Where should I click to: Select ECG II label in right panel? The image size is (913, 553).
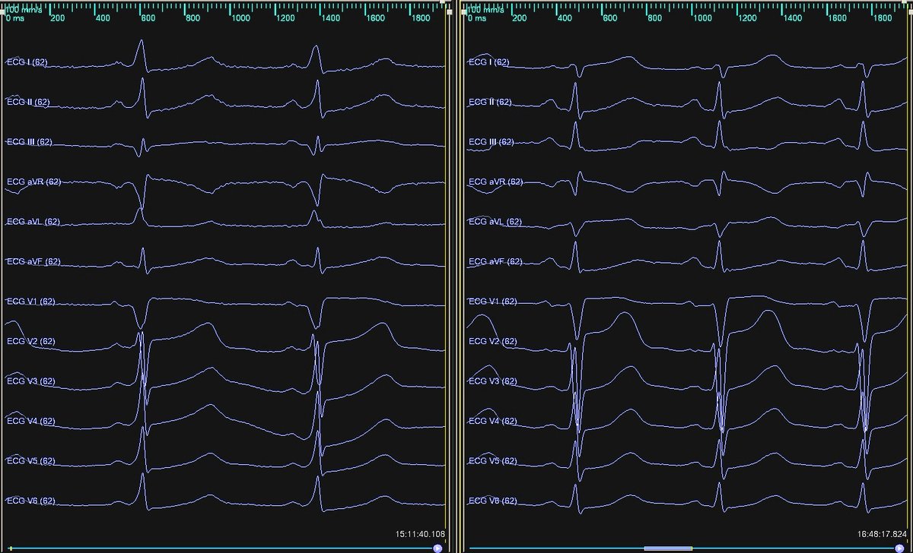(491, 102)
